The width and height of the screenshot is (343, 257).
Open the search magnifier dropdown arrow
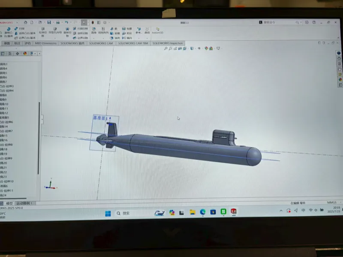[x=301, y=22]
